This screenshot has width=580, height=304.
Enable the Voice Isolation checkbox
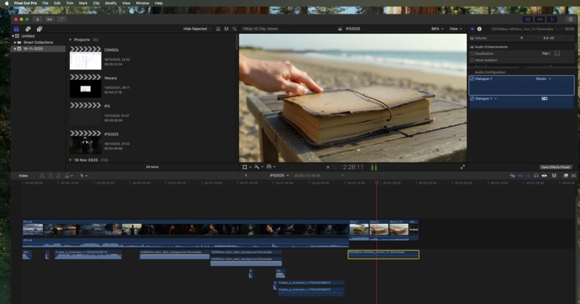472,61
